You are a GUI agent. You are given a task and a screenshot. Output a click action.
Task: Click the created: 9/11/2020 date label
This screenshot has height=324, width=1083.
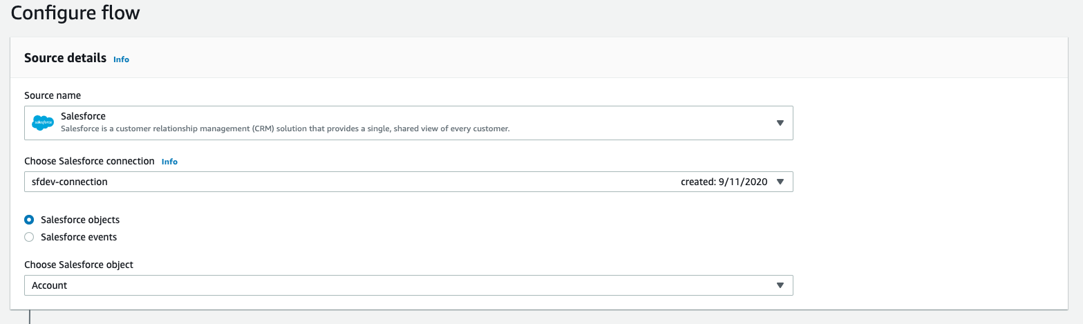coord(724,182)
